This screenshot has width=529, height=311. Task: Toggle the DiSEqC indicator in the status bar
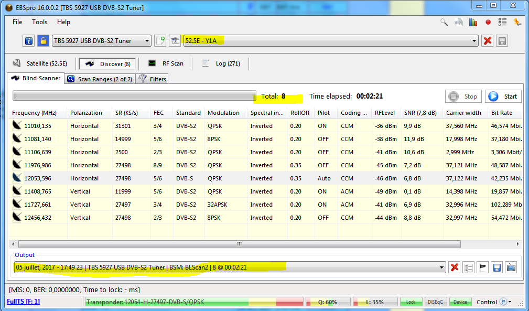point(436,302)
